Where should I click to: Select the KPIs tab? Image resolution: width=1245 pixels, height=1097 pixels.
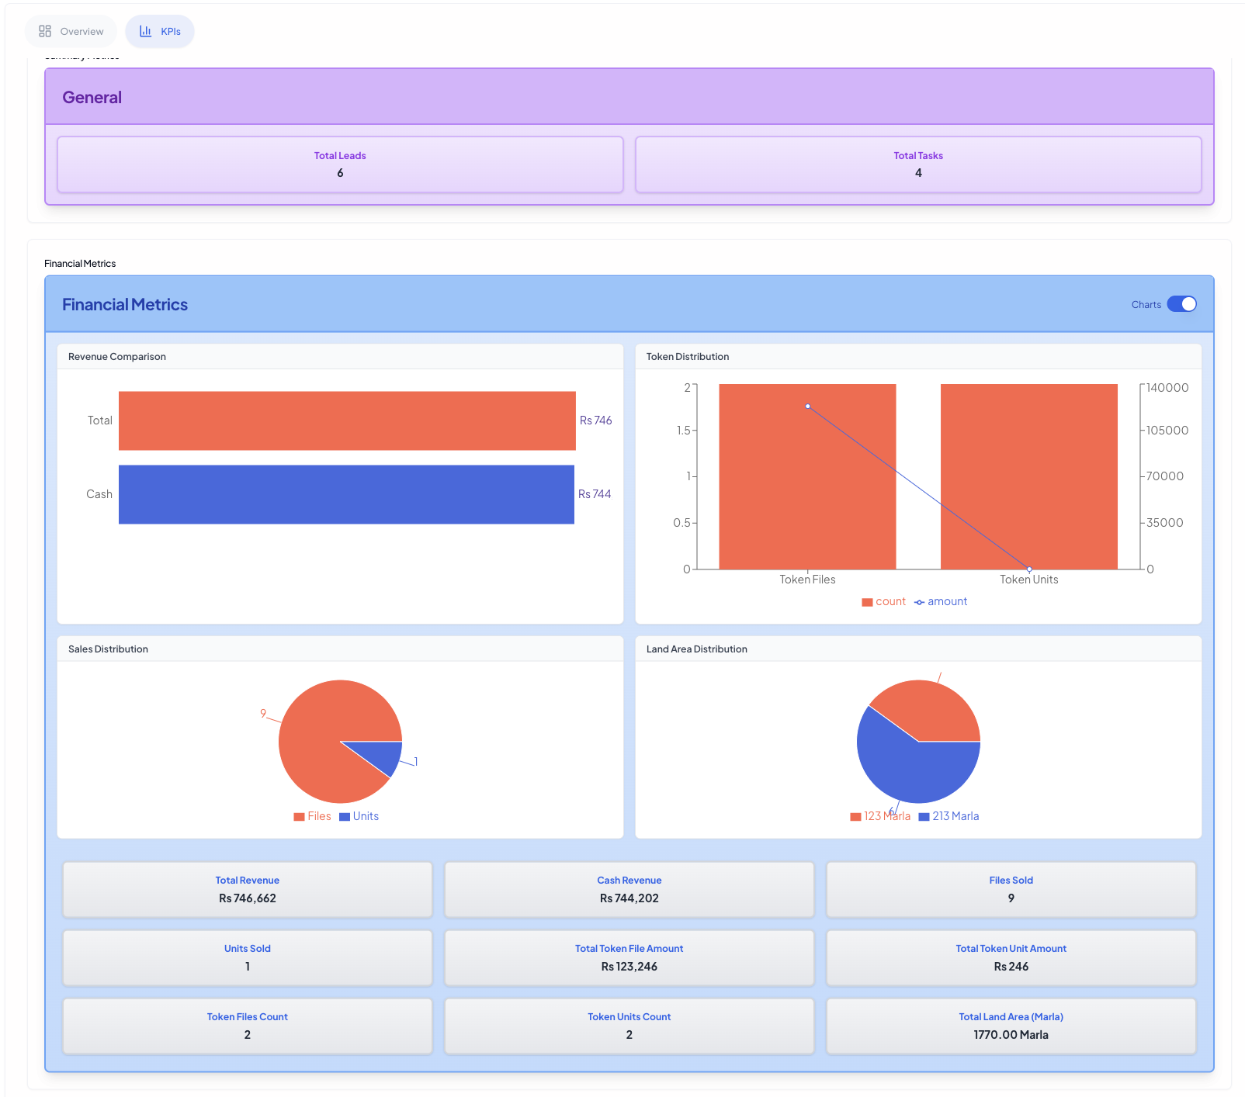point(160,31)
